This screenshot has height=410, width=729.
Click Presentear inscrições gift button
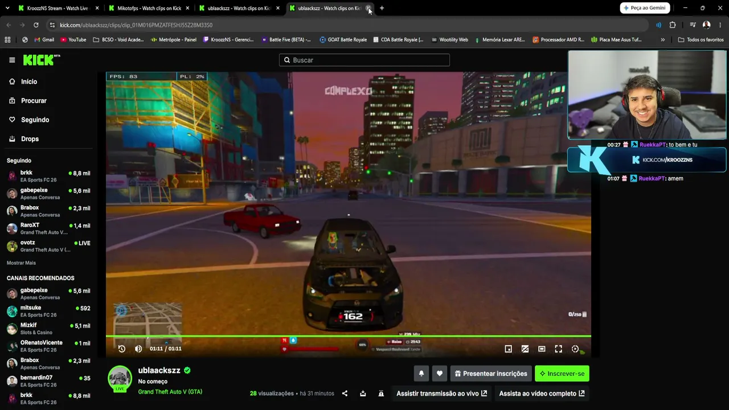click(491, 374)
